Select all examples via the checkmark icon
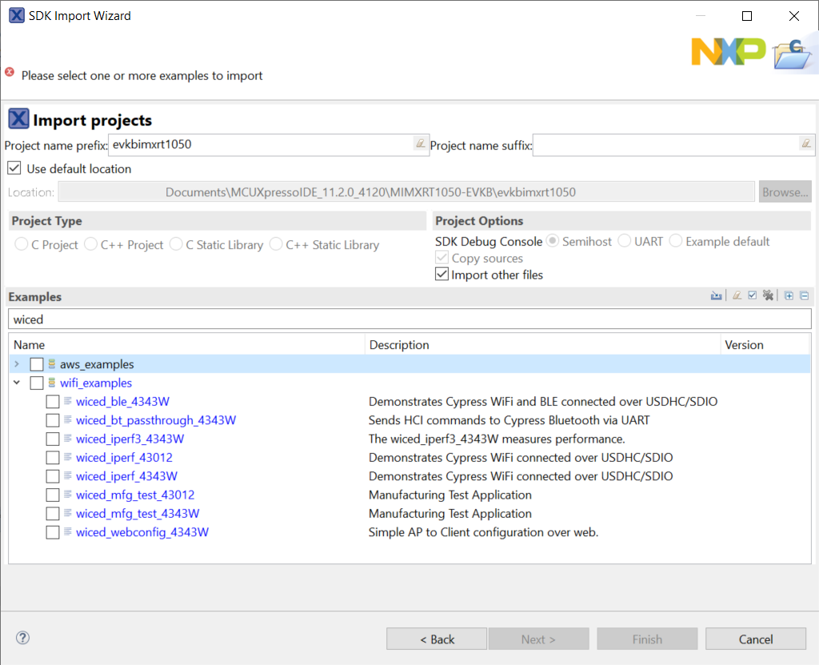Image resolution: width=819 pixels, height=665 pixels. coord(753,294)
